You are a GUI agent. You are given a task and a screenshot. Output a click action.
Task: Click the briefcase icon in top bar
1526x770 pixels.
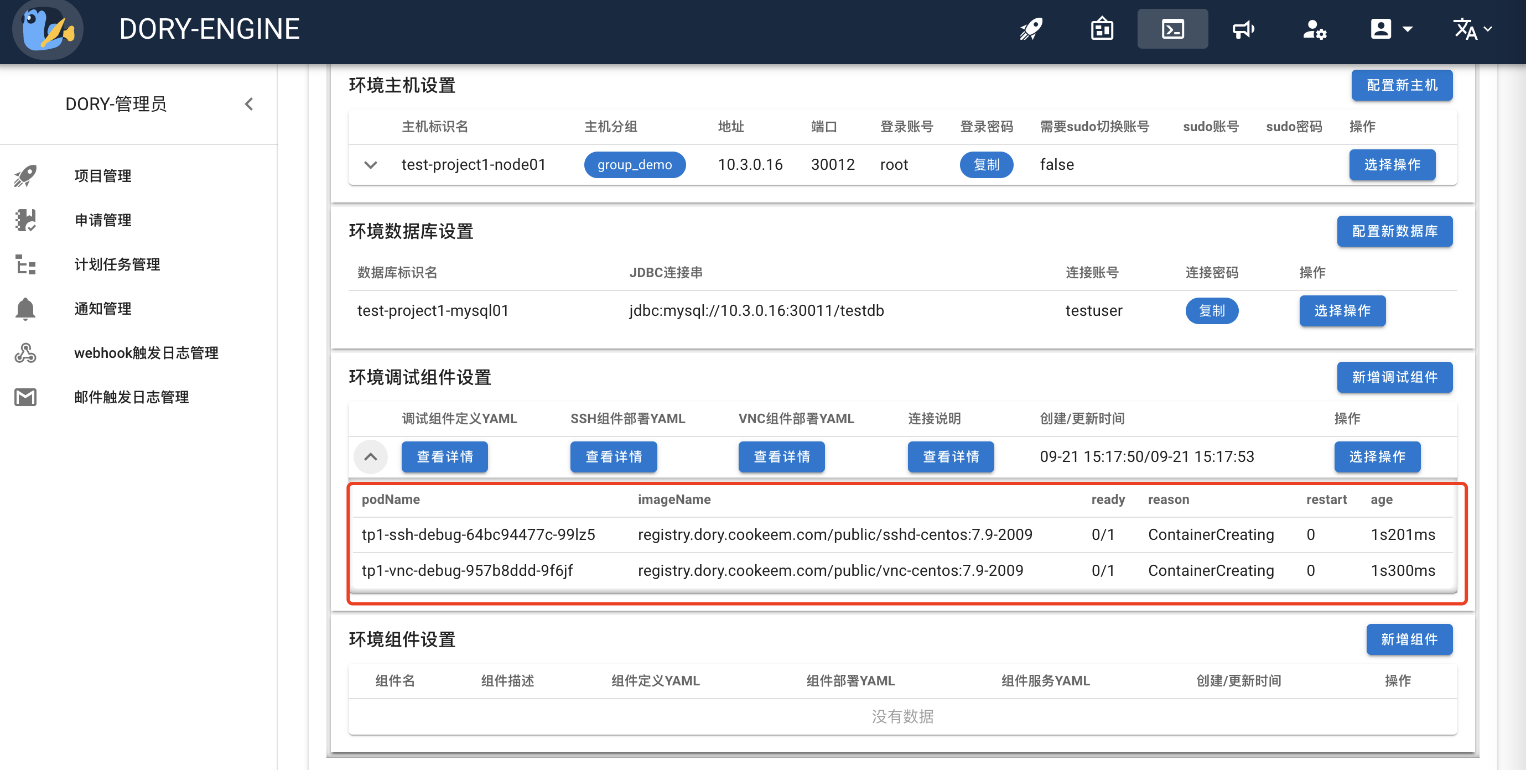[1101, 28]
